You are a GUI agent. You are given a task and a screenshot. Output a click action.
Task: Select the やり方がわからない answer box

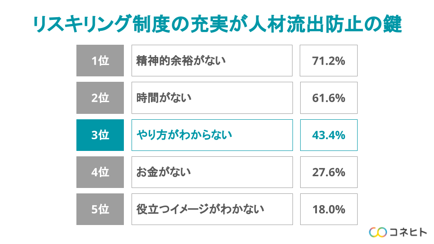tap(212, 135)
